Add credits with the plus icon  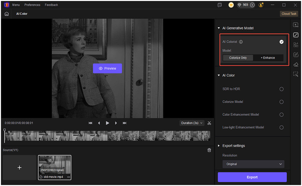252,5
